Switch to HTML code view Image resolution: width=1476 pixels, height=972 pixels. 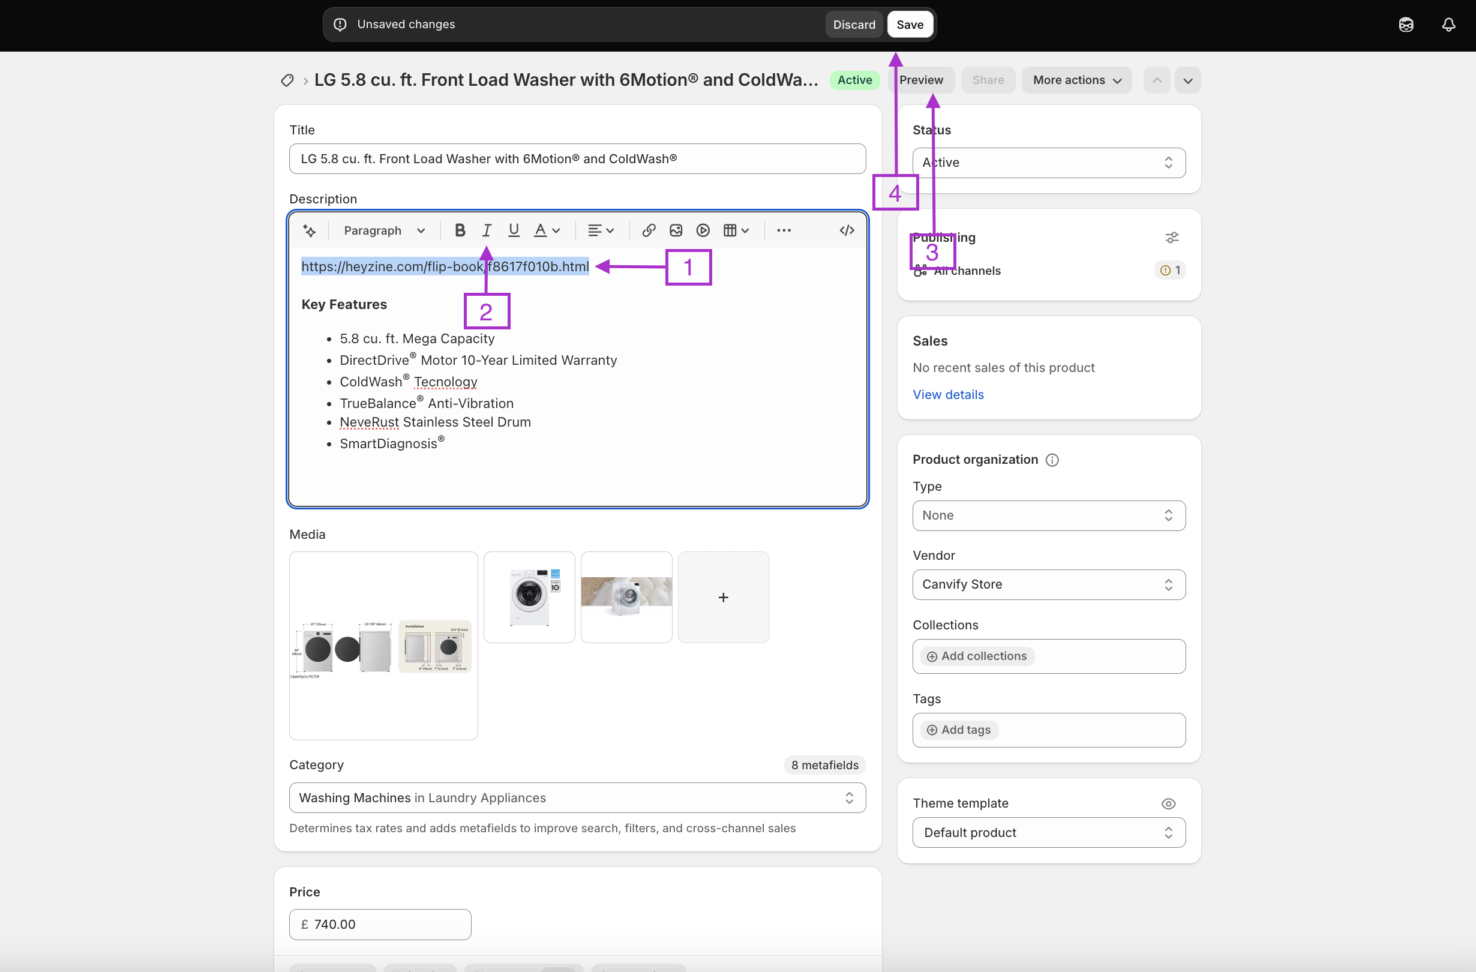point(847,230)
